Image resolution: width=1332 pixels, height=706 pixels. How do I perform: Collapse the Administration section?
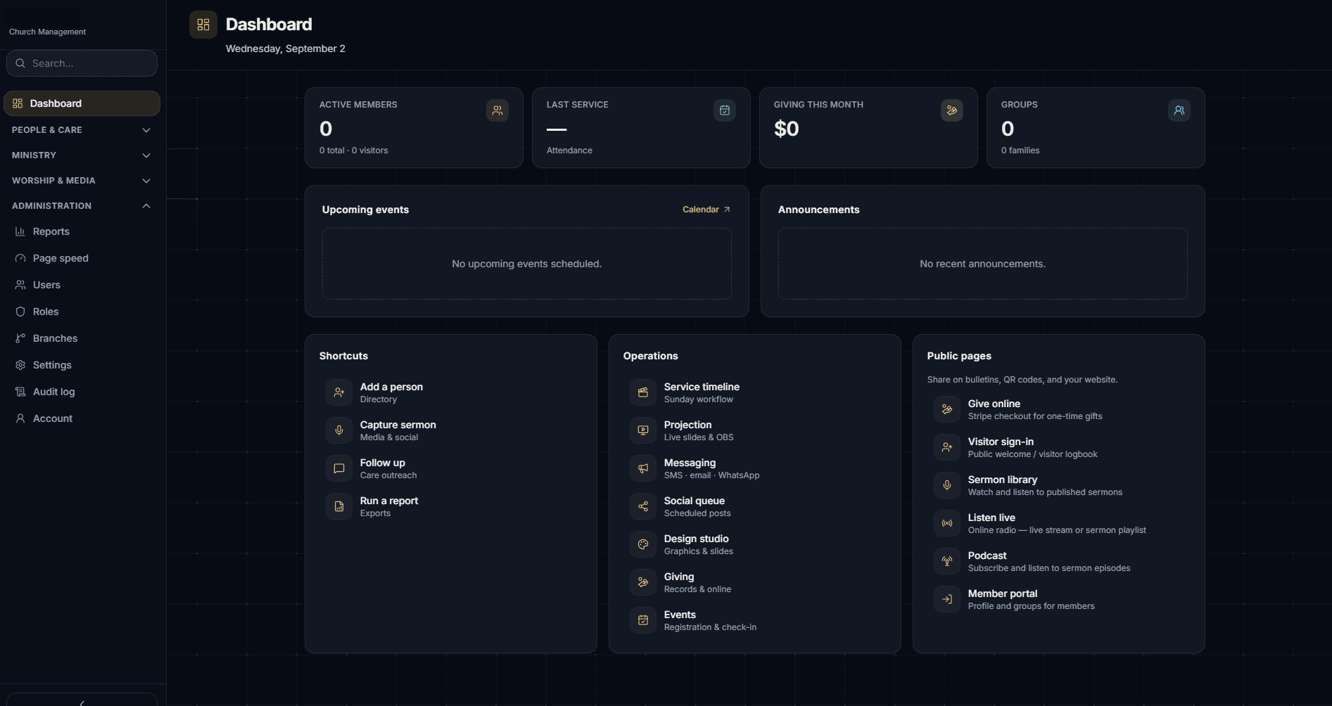coord(82,206)
